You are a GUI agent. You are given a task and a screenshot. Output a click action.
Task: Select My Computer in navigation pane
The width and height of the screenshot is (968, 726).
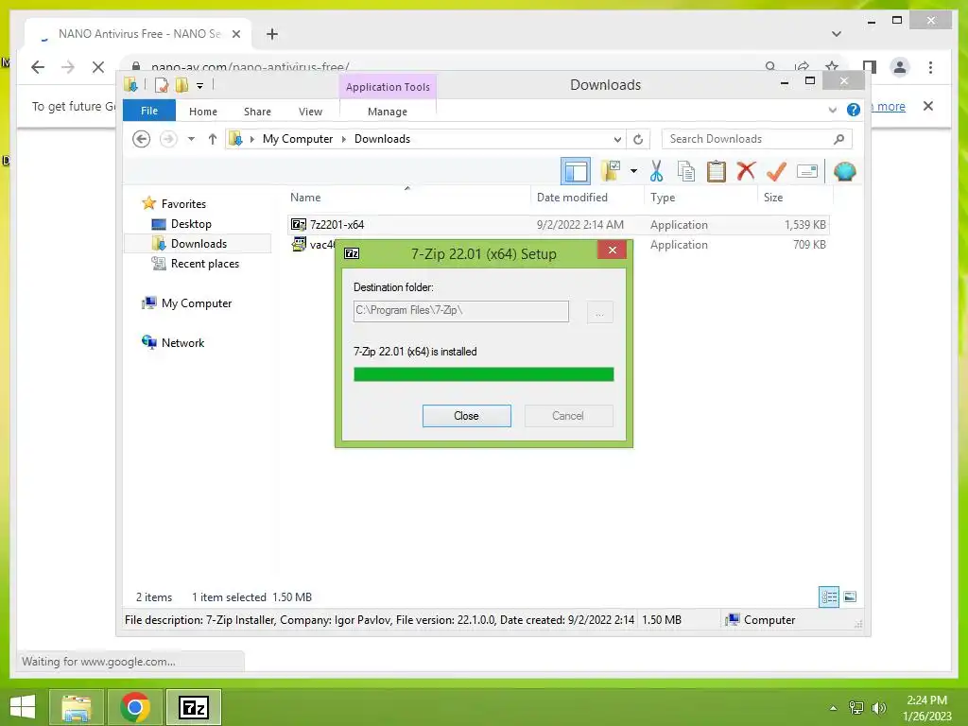197,303
